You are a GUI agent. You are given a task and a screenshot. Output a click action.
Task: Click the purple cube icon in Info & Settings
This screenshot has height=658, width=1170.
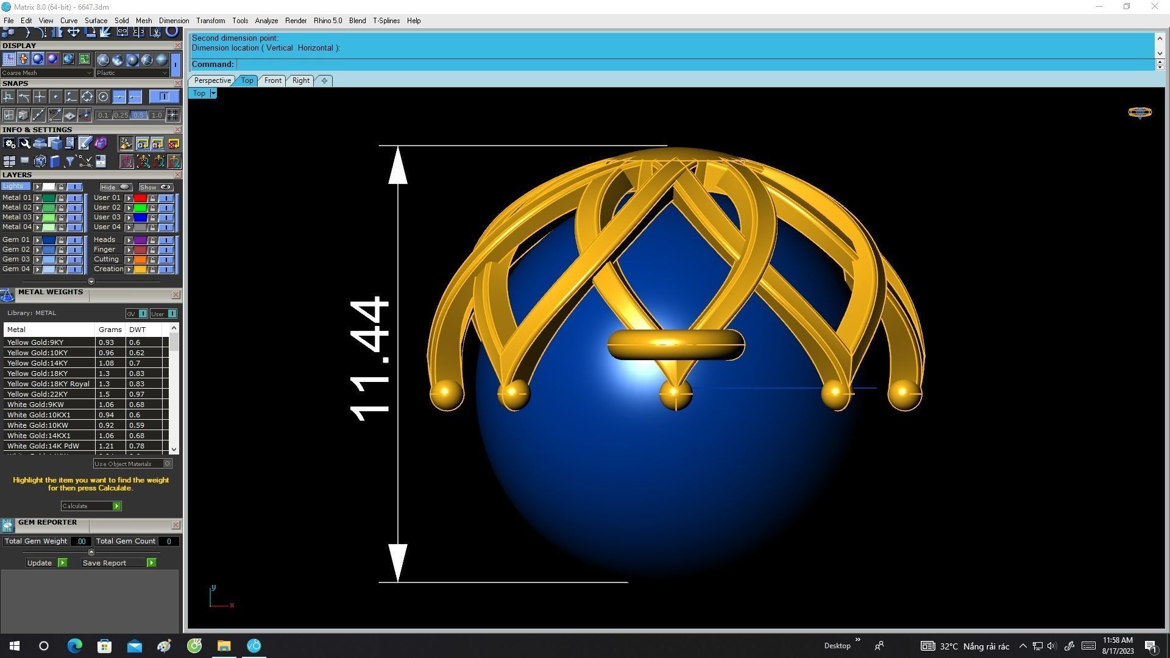pos(101,144)
